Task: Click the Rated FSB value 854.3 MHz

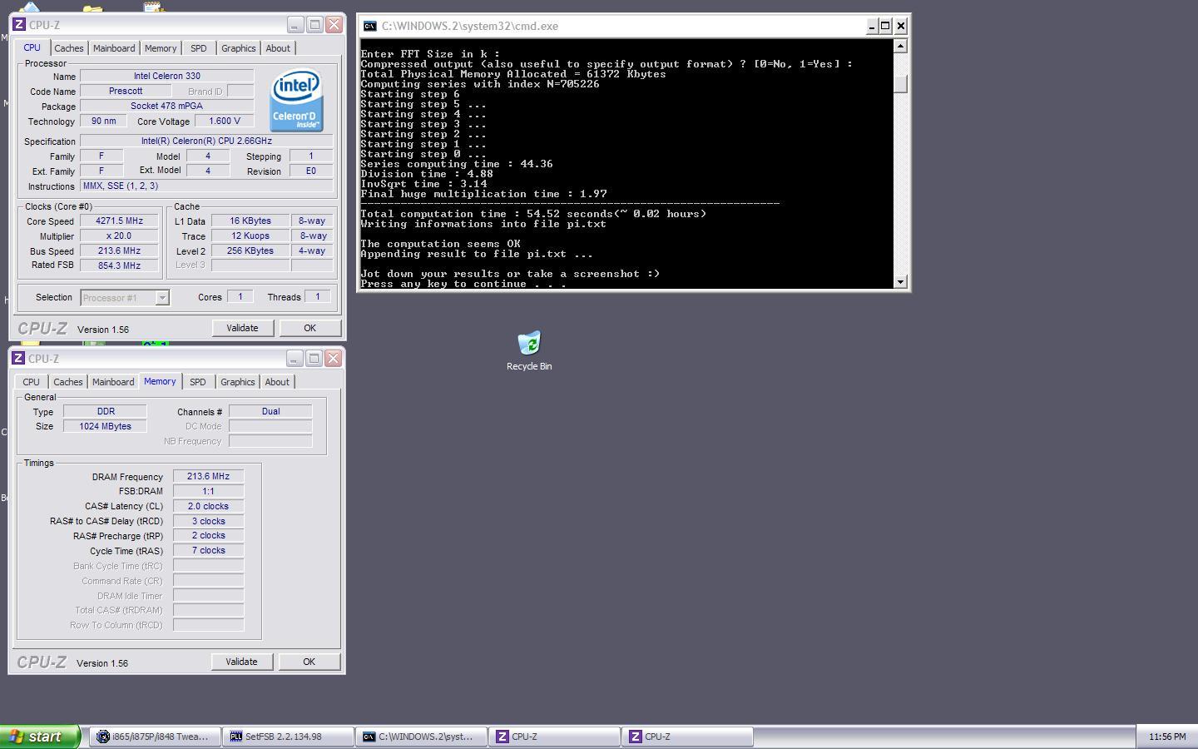Action: (x=119, y=265)
